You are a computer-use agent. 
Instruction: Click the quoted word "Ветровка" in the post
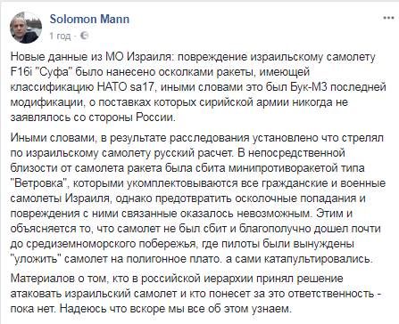(x=40, y=183)
